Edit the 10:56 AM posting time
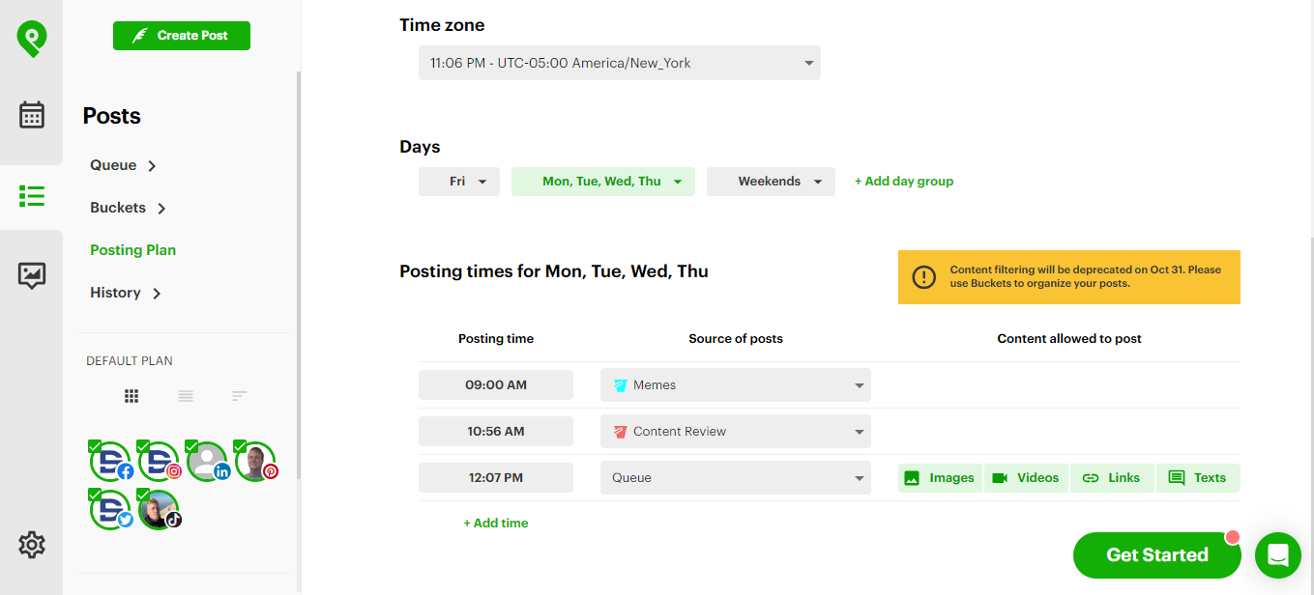 [x=495, y=431]
